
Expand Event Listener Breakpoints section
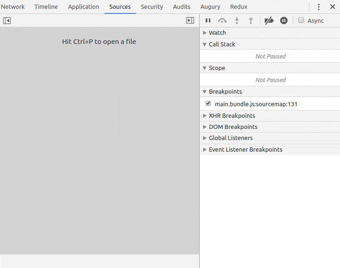[x=270, y=149]
